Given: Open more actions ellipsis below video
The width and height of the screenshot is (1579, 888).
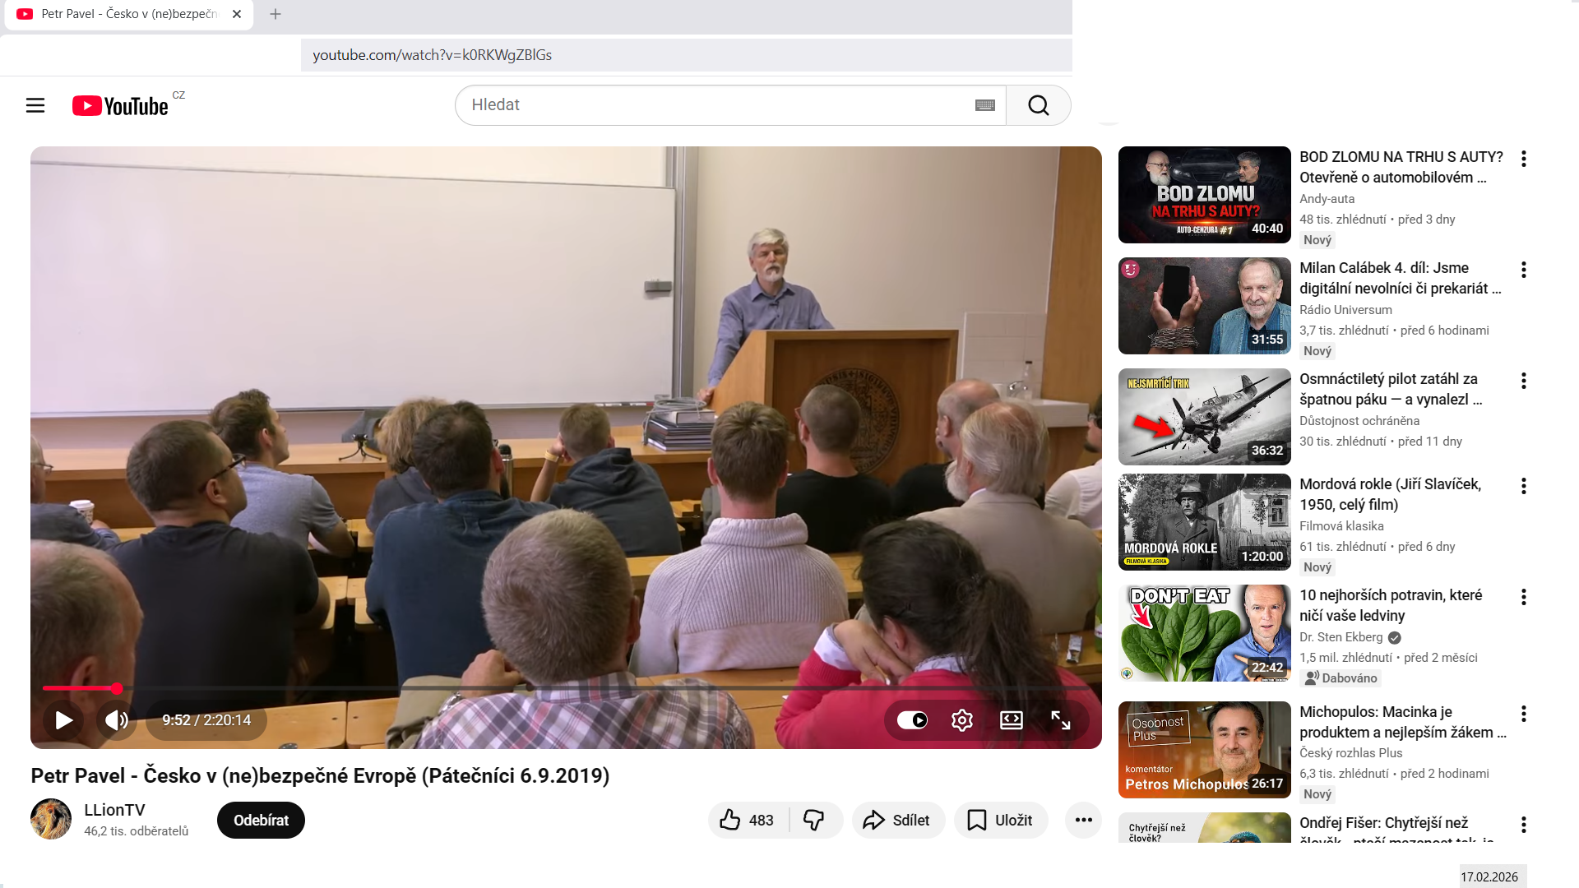Looking at the screenshot, I should pos(1083,820).
